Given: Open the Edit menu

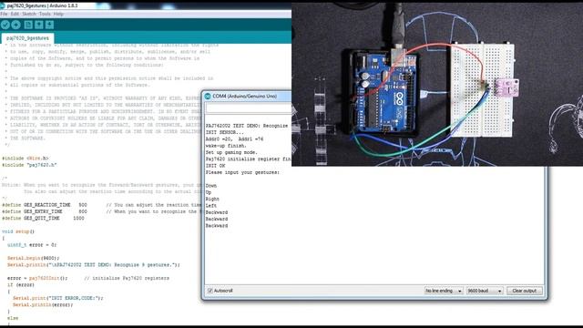Looking at the screenshot, I should (x=15, y=15).
